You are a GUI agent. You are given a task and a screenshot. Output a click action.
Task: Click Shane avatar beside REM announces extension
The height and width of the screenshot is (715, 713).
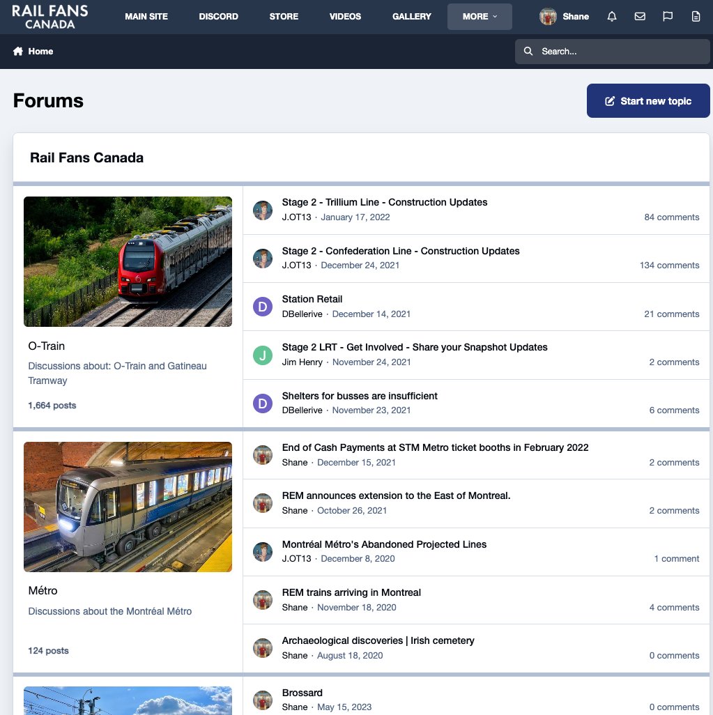[263, 503]
